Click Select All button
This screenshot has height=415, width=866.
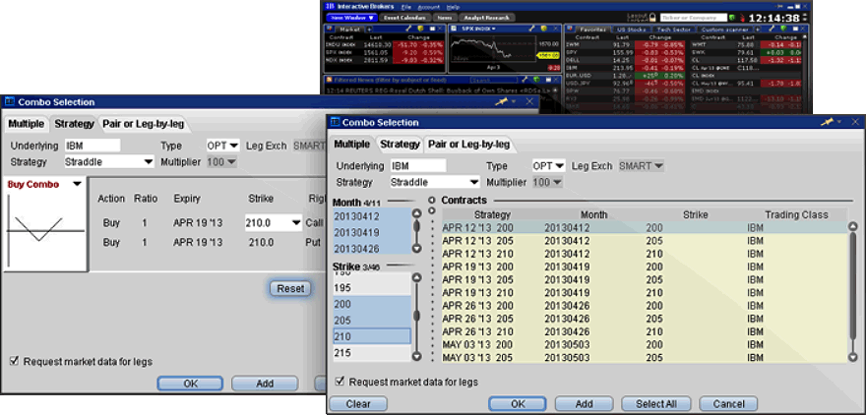coord(656,403)
